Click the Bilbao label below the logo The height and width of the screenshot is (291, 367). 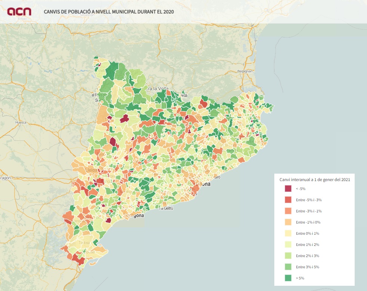click(x=22, y=18)
